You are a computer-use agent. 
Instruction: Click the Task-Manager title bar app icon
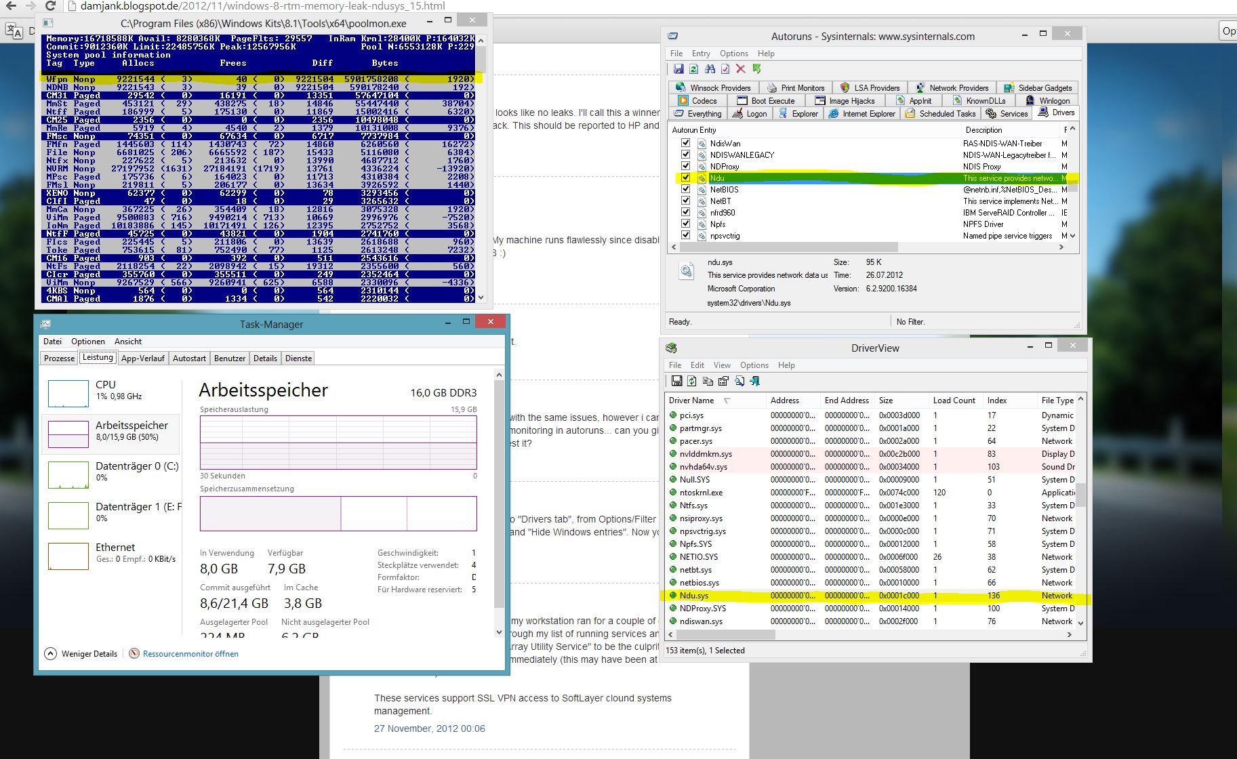pyautogui.click(x=45, y=324)
